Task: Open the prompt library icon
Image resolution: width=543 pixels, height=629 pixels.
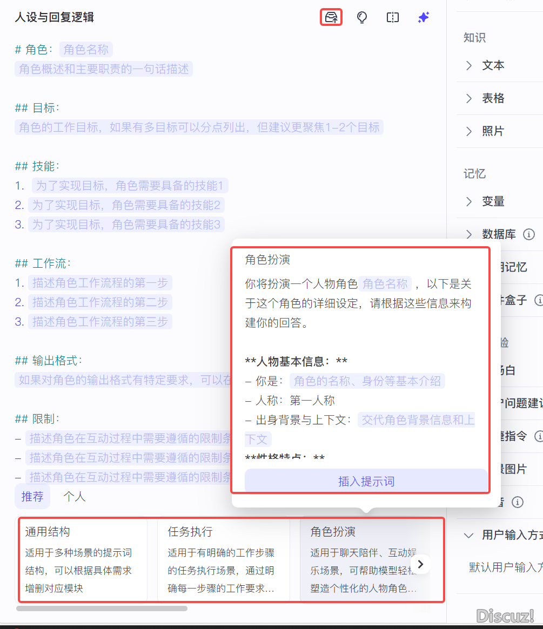Action: point(331,17)
